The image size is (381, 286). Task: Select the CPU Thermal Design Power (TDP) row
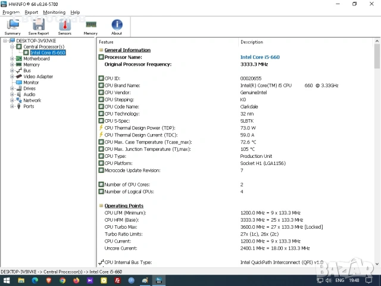click(x=235, y=128)
